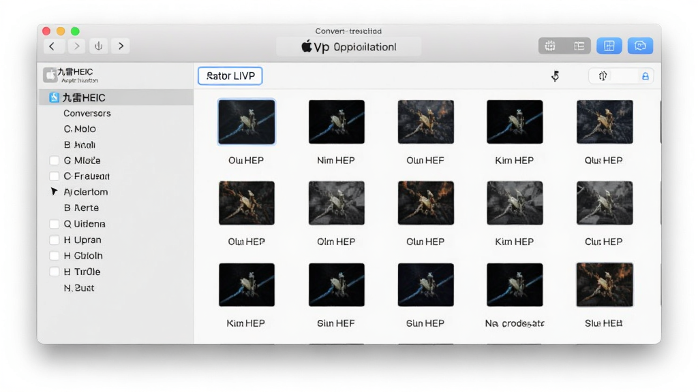Select the highlighted thumbnail with the blue border
The height and width of the screenshot is (392, 698).
pyautogui.click(x=246, y=122)
